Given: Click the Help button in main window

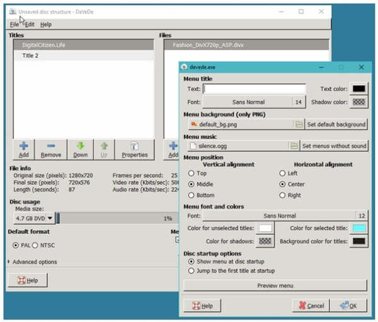Looking at the screenshot, I should (x=28, y=280).
